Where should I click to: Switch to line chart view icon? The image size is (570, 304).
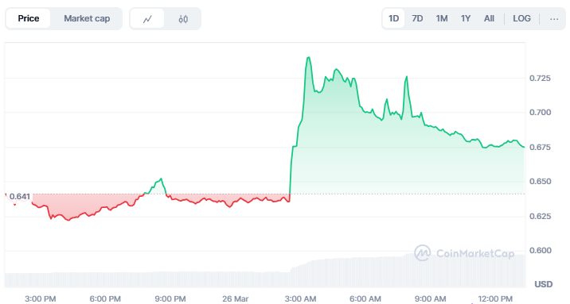click(x=147, y=19)
